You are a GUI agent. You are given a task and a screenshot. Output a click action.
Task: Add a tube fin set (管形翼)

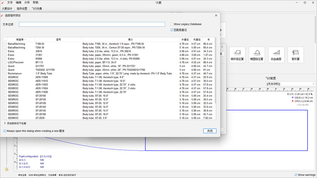point(295,55)
